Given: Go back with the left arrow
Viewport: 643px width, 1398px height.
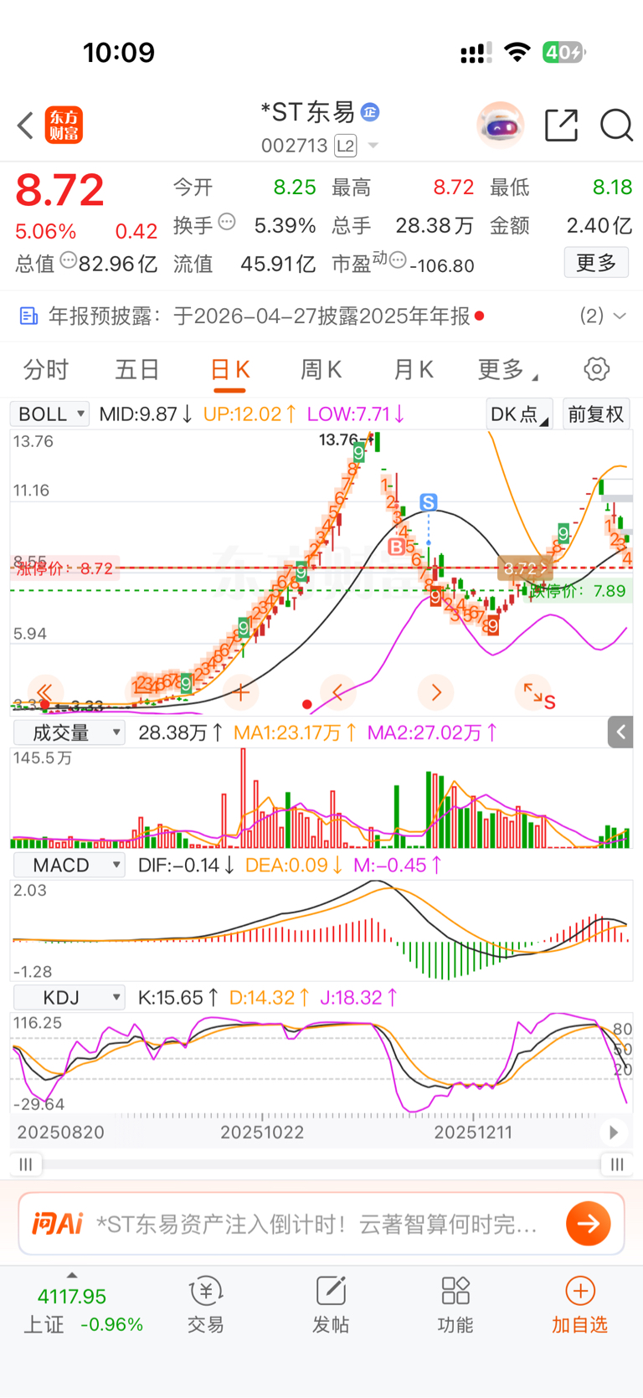Looking at the screenshot, I should (x=25, y=126).
